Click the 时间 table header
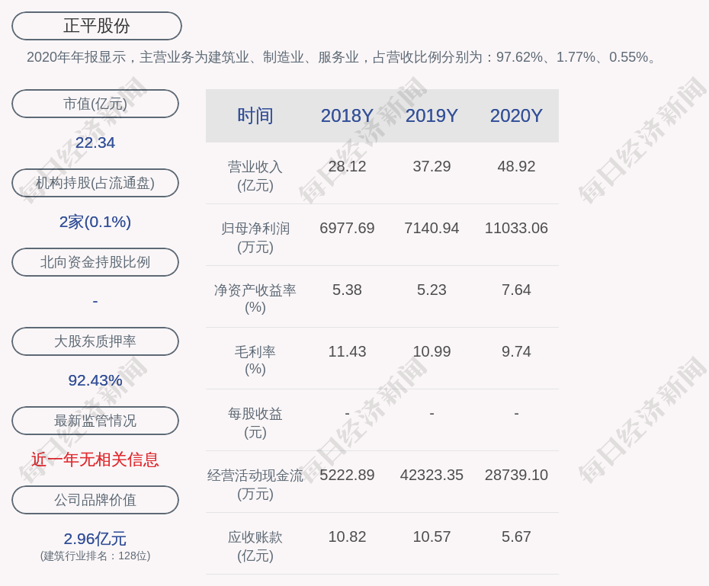 255,116
